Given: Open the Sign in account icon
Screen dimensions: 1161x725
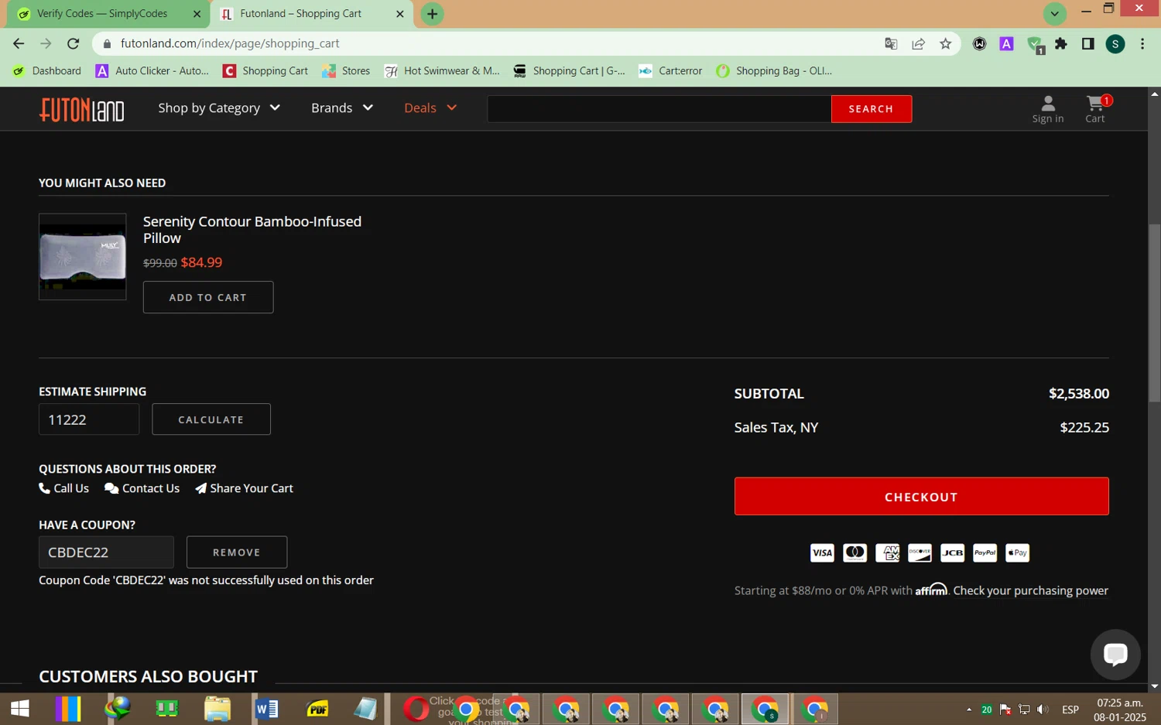Looking at the screenshot, I should pyautogui.click(x=1048, y=109).
